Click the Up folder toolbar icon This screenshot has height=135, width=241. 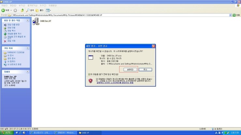[x=22, y=10]
